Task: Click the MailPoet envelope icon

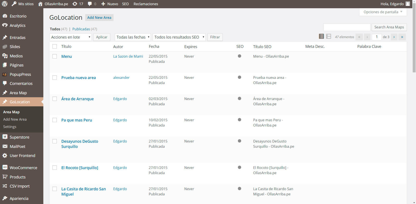Action: [x=5, y=146]
